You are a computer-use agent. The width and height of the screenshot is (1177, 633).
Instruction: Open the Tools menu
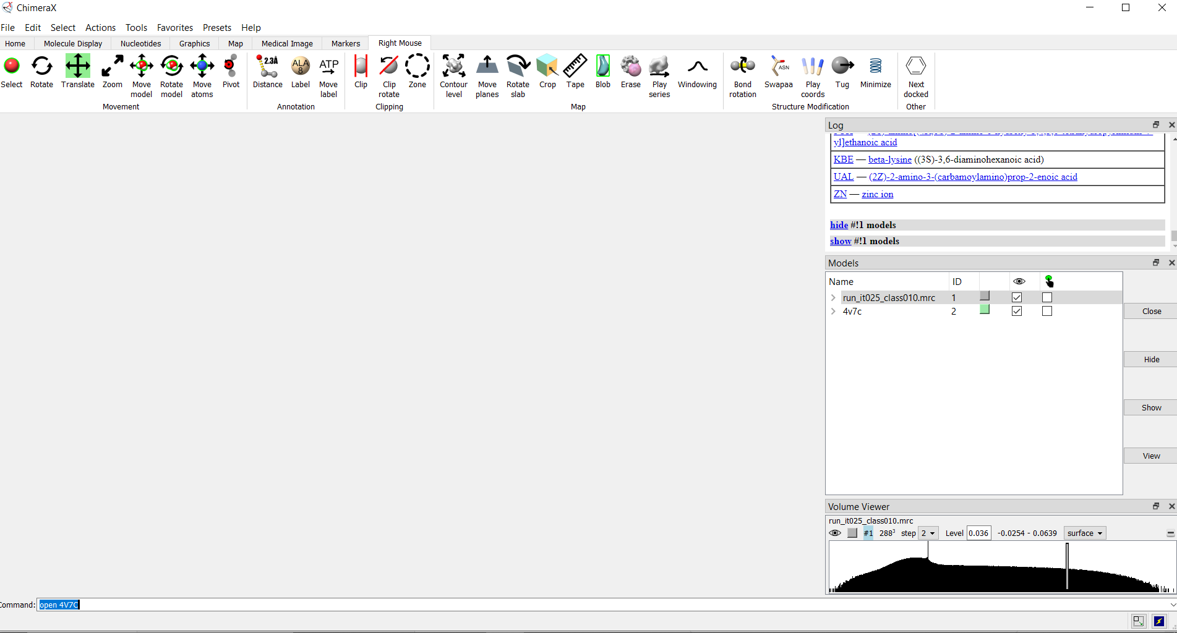click(x=136, y=28)
